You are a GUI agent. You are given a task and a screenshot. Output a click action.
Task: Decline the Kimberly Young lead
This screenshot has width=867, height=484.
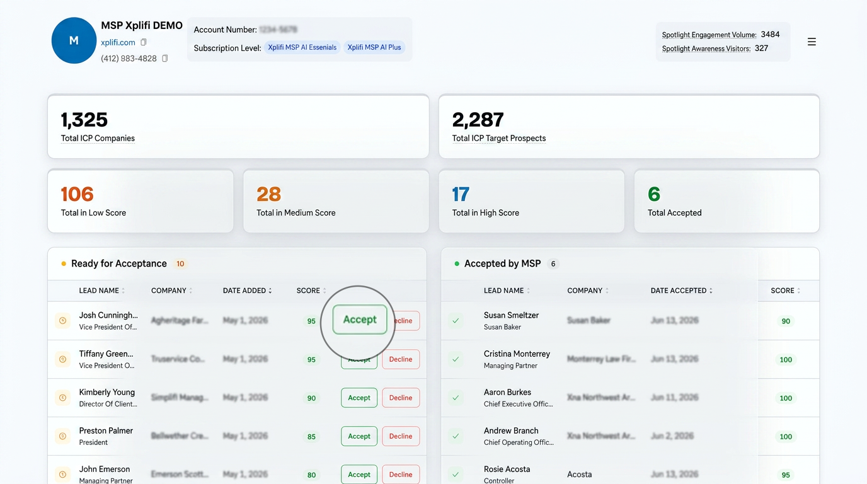(401, 398)
